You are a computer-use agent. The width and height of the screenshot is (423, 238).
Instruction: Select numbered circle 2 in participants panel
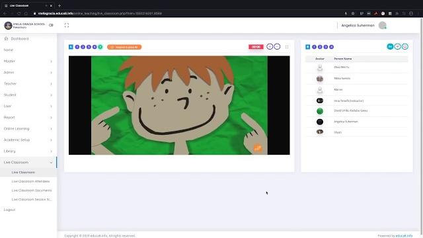click(x=320, y=47)
